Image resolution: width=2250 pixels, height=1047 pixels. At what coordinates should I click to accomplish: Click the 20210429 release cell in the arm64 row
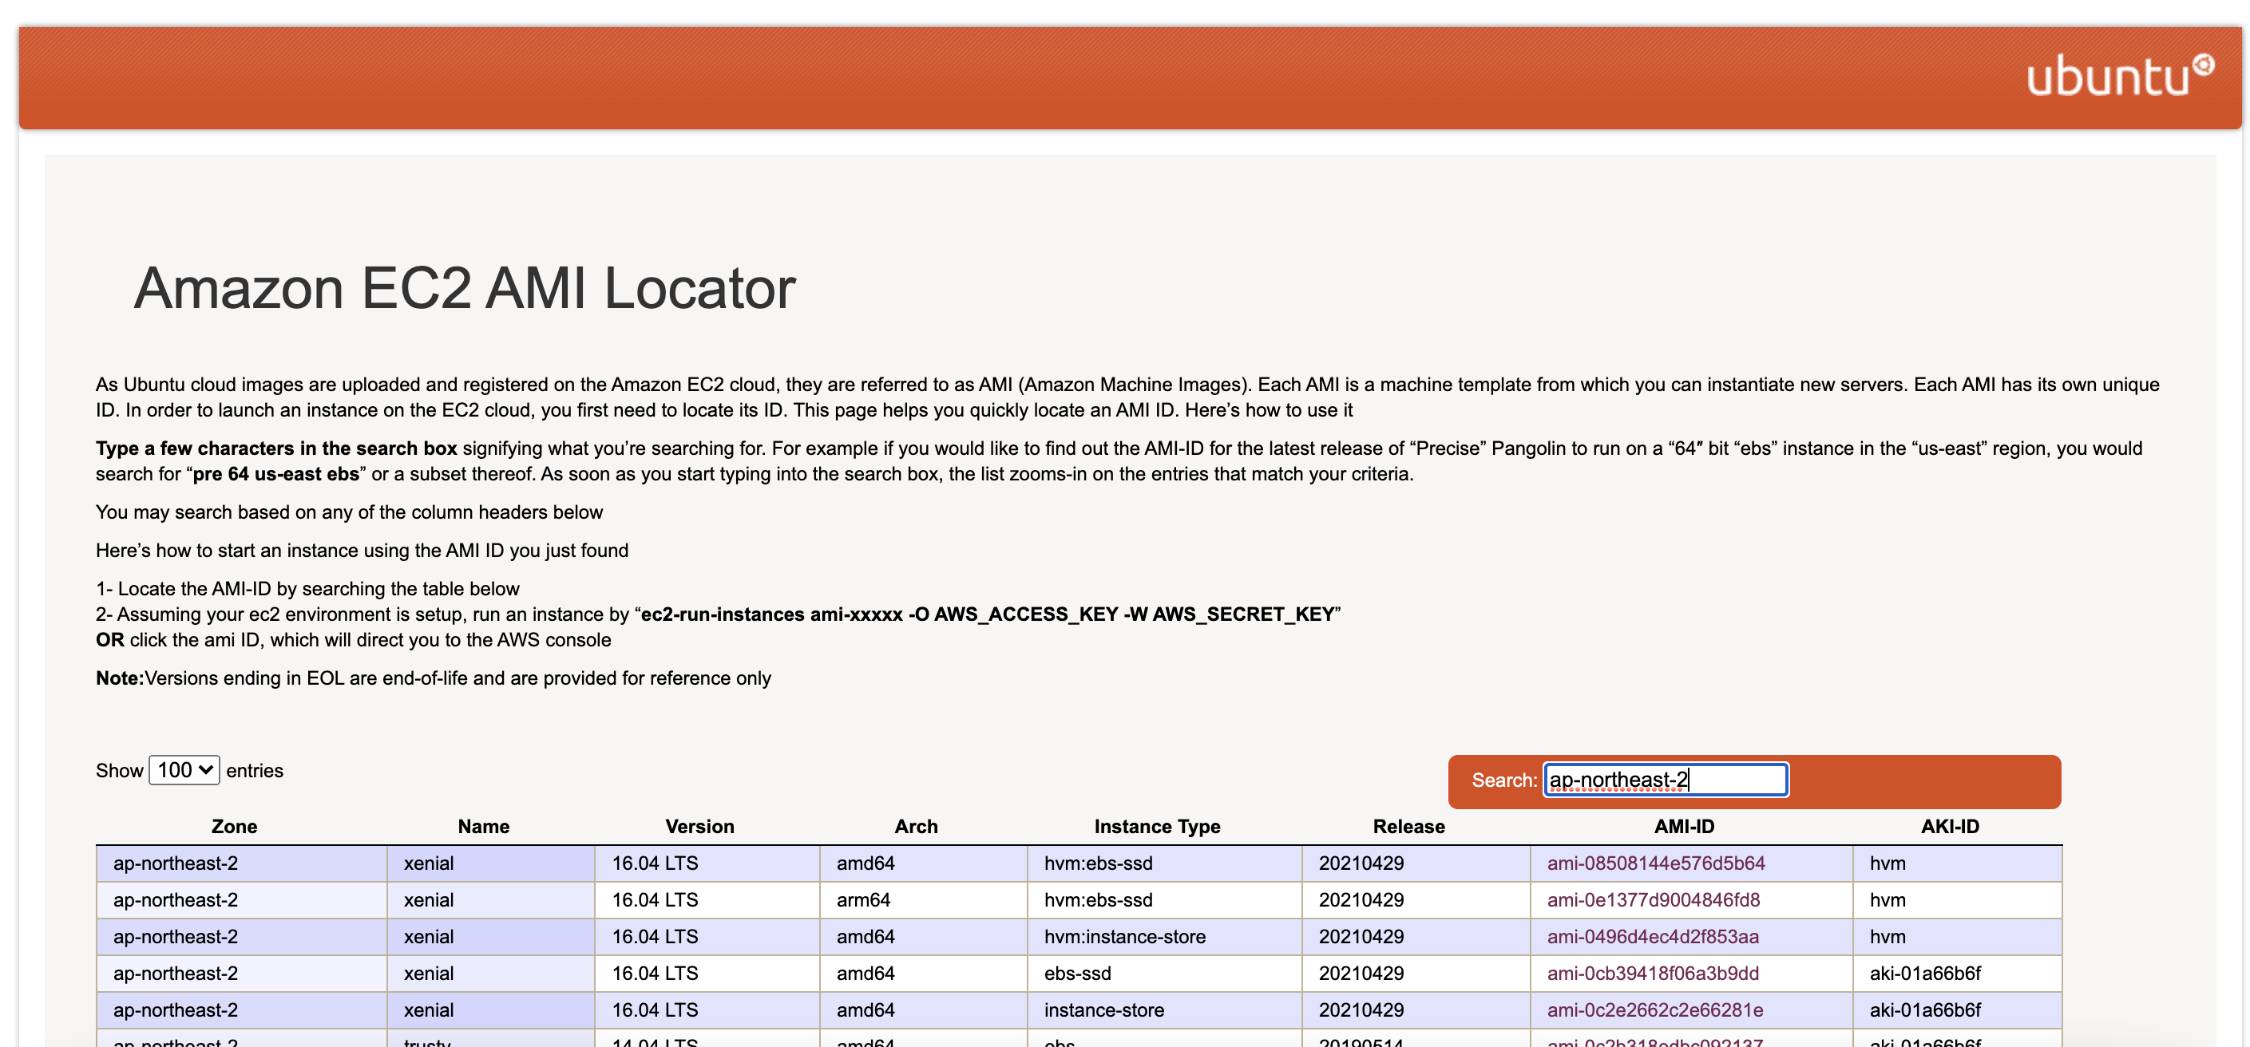(x=1415, y=899)
